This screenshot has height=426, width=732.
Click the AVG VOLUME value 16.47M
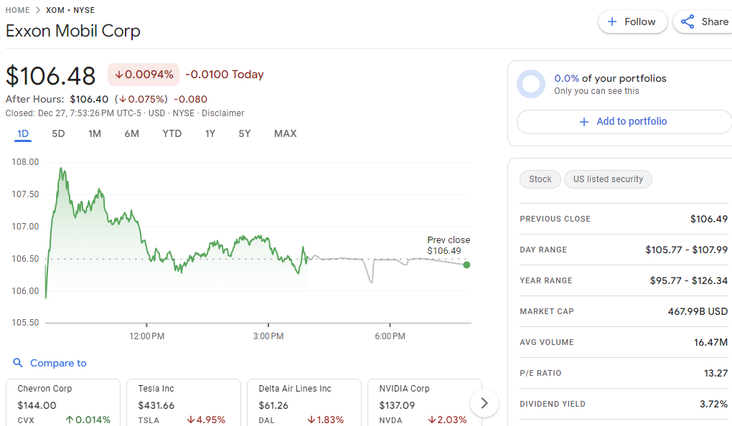710,342
